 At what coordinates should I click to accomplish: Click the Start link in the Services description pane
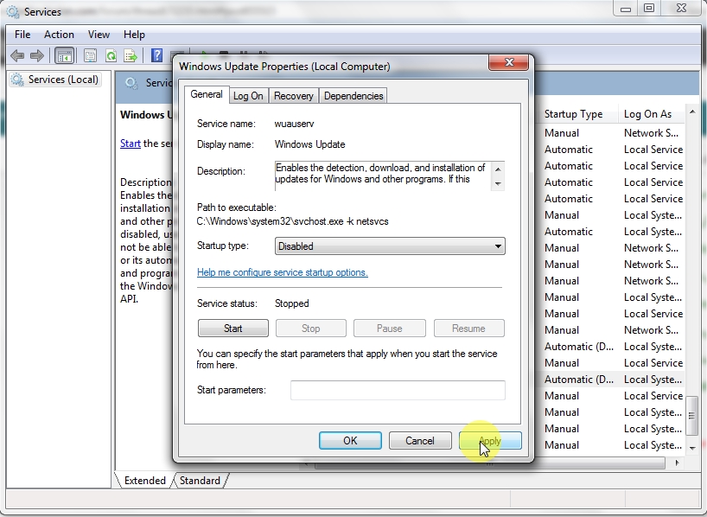click(x=131, y=144)
